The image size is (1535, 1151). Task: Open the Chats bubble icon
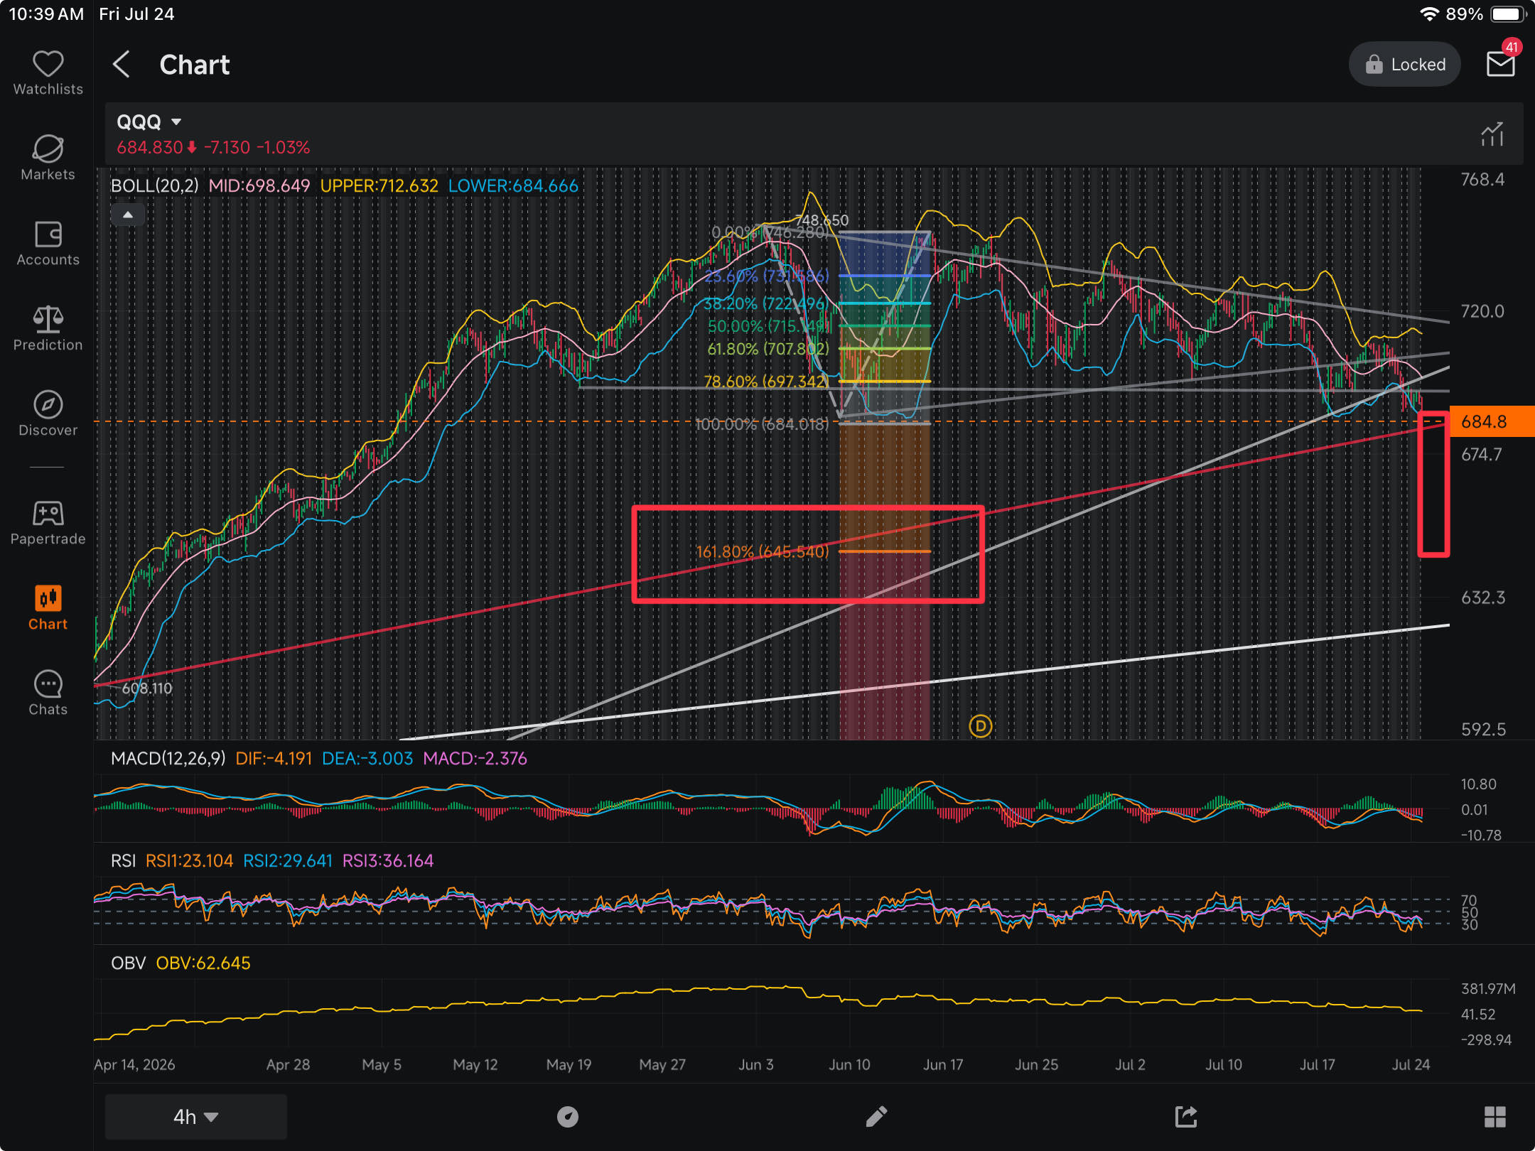coord(48,684)
